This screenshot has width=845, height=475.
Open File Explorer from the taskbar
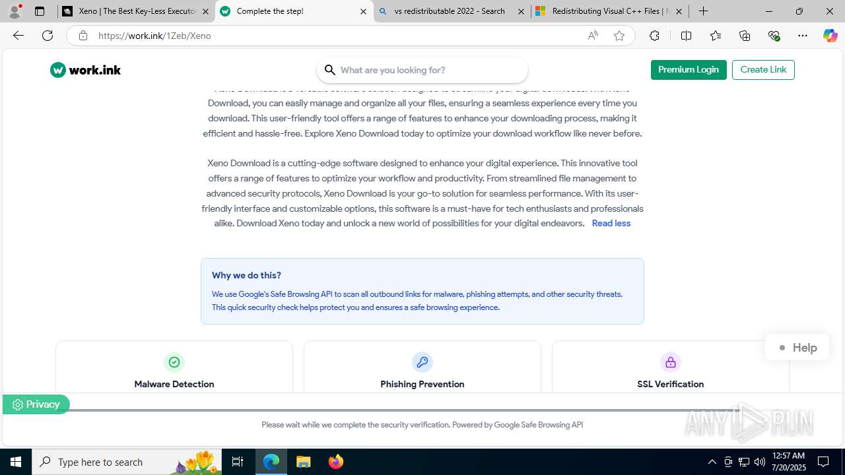(x=303, y=462)
